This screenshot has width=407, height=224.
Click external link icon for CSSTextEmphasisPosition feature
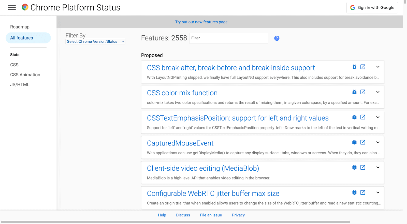[362, 117]
